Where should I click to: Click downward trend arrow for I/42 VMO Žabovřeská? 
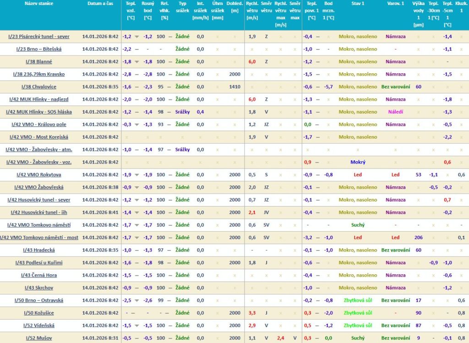click(136, 187)
